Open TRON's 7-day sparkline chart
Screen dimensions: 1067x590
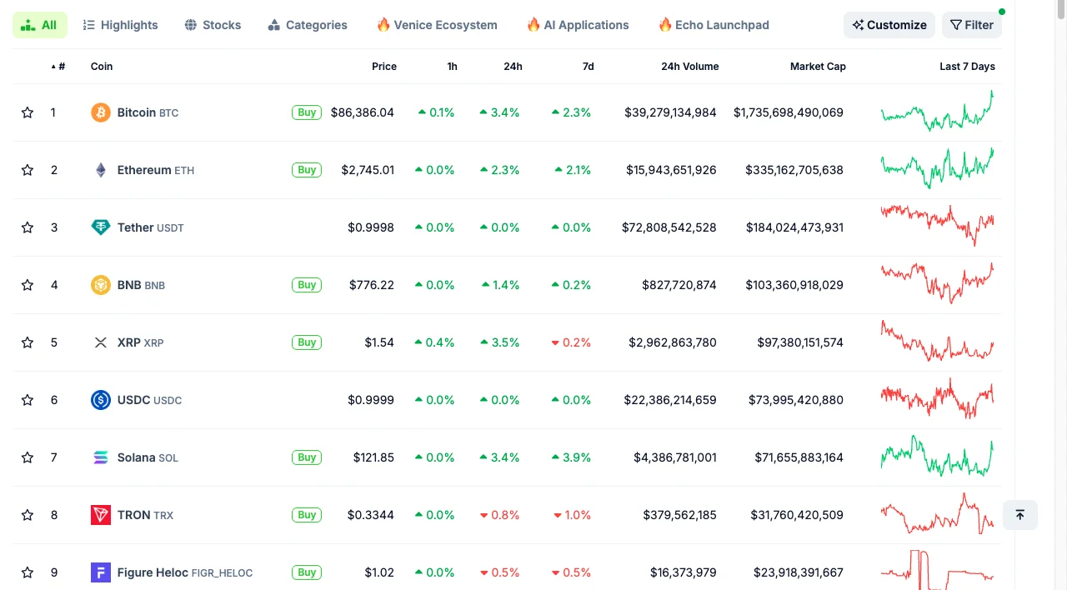point(937,513)
